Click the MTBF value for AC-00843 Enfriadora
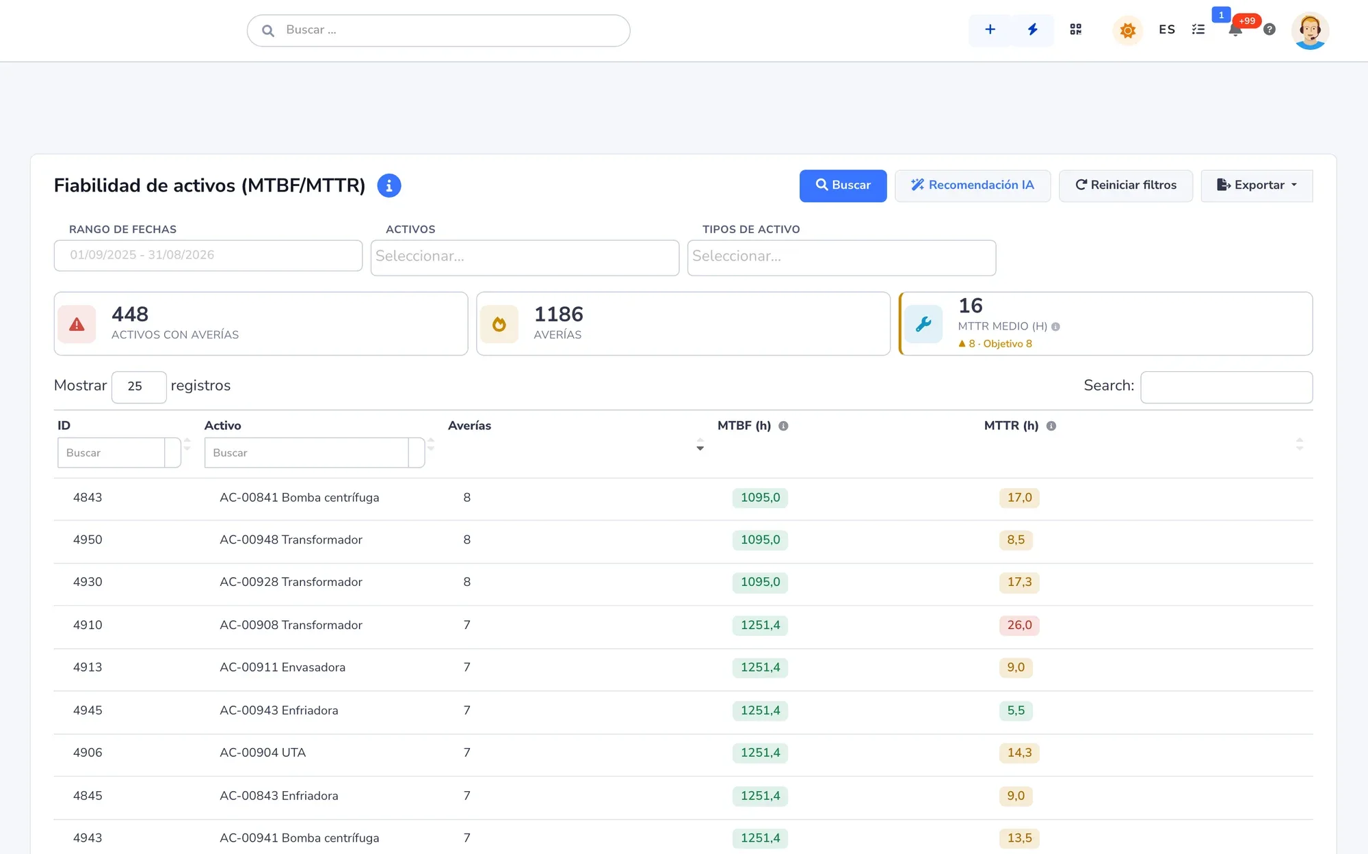This screenshot has width=1368, height=854. pos(760,796)
